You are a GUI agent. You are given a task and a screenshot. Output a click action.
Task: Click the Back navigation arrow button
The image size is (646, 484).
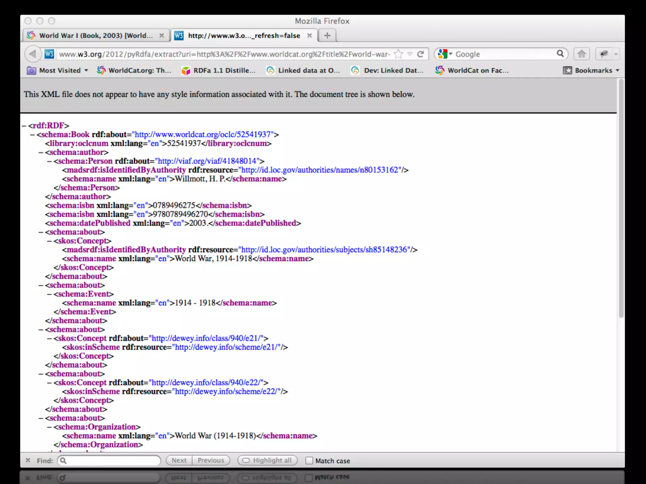click(33, 54)
